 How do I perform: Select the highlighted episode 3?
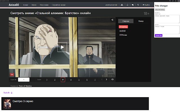[63, 80]
